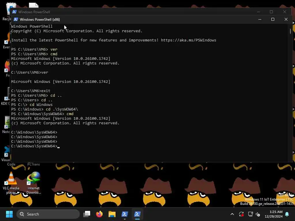Minimize the PowerShell (x86) window
The width and height of the screenshot is (295, 221).
(260, 19)
